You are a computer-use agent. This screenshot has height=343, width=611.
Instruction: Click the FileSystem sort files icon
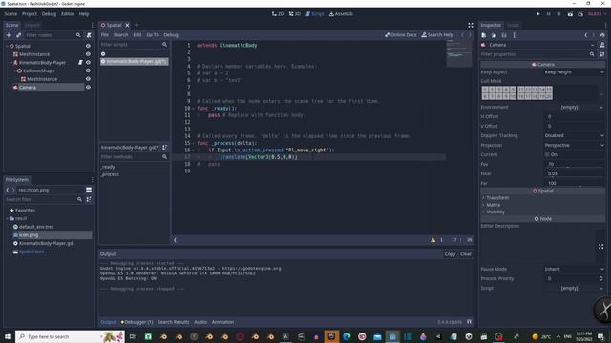pos(89,199)
